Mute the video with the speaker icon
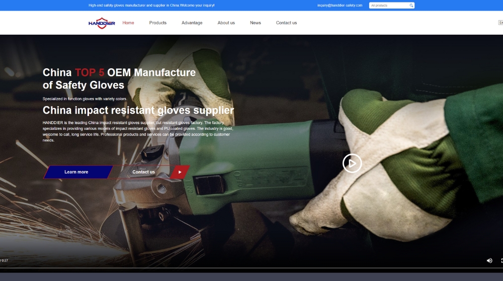 (x=489, y=260)
